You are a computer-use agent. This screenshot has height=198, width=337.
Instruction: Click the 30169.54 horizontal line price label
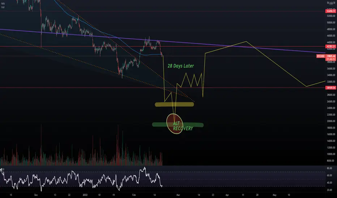(330, 88)
